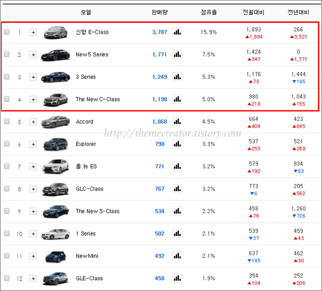Open sales figure 1,068 link
The image size is (322, 291).
[160, 121]
